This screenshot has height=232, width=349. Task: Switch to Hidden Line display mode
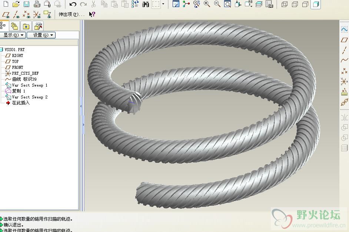tap(295, 4)
